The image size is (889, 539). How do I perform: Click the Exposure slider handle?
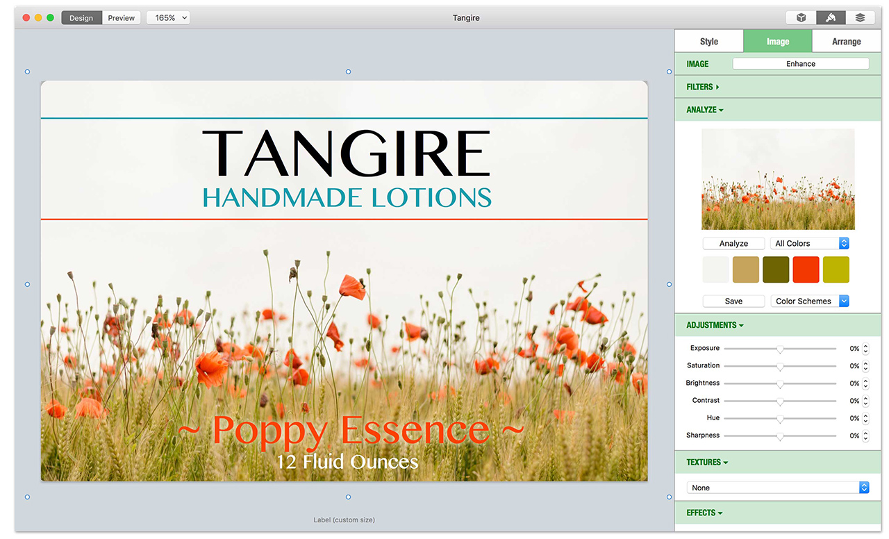click(780, 349)
